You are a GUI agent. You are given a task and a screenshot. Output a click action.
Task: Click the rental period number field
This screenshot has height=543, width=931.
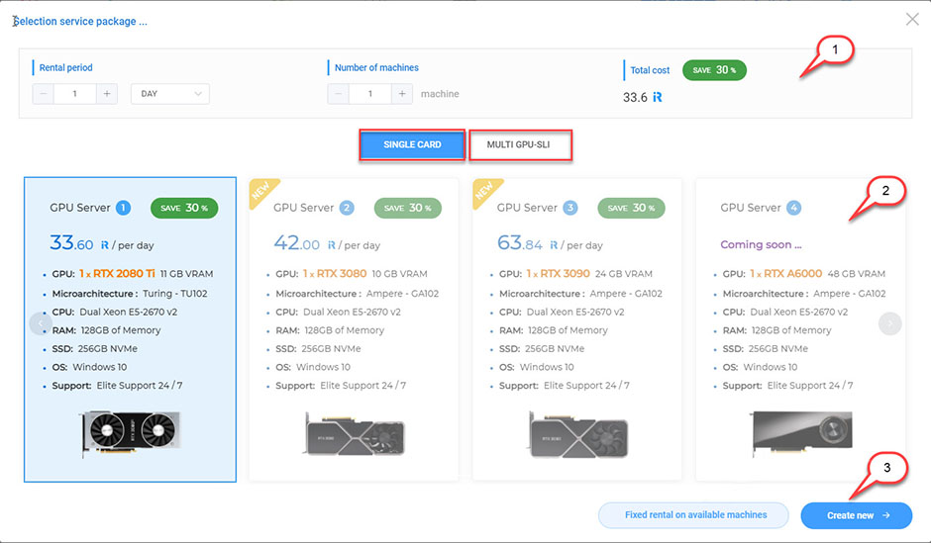point(75,94)
